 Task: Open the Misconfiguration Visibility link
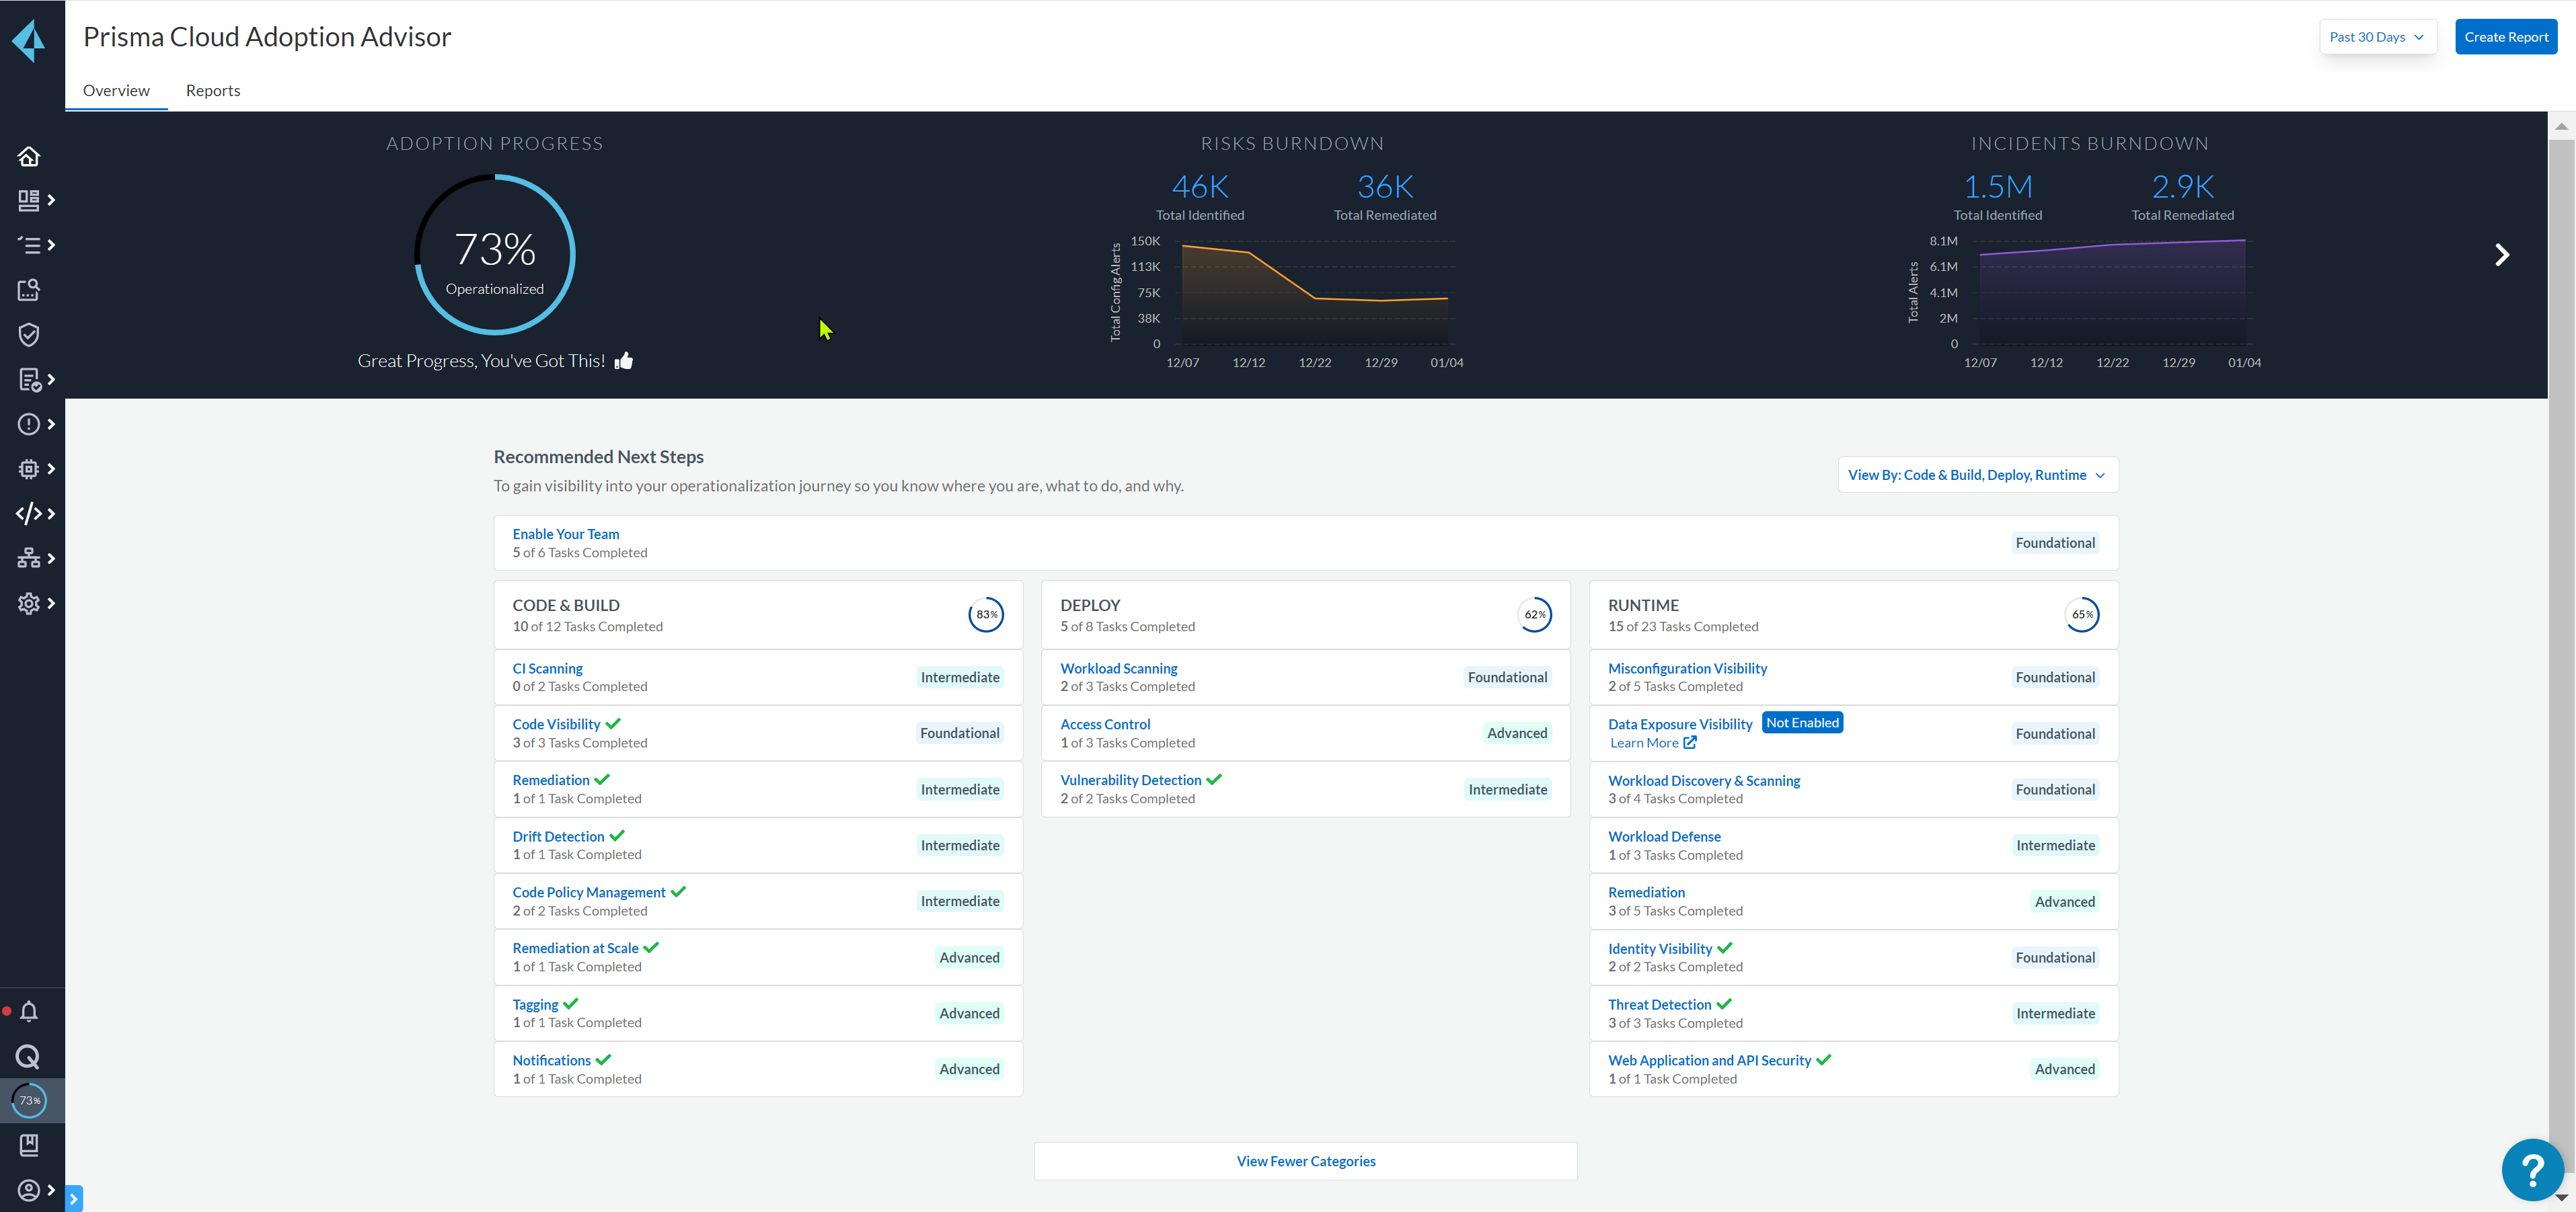click(x=1687, y=668)
